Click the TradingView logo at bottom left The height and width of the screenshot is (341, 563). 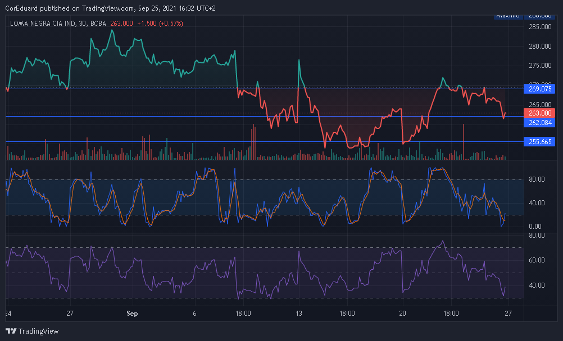pos(32,331)
